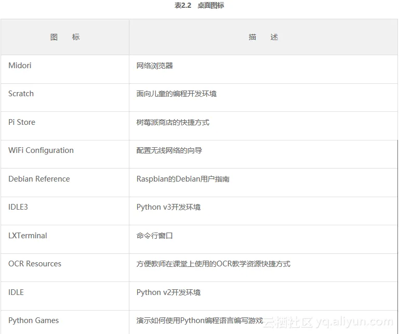Click the table caption '表2.2 桌面图标'
399x334 pixels.
199,5
